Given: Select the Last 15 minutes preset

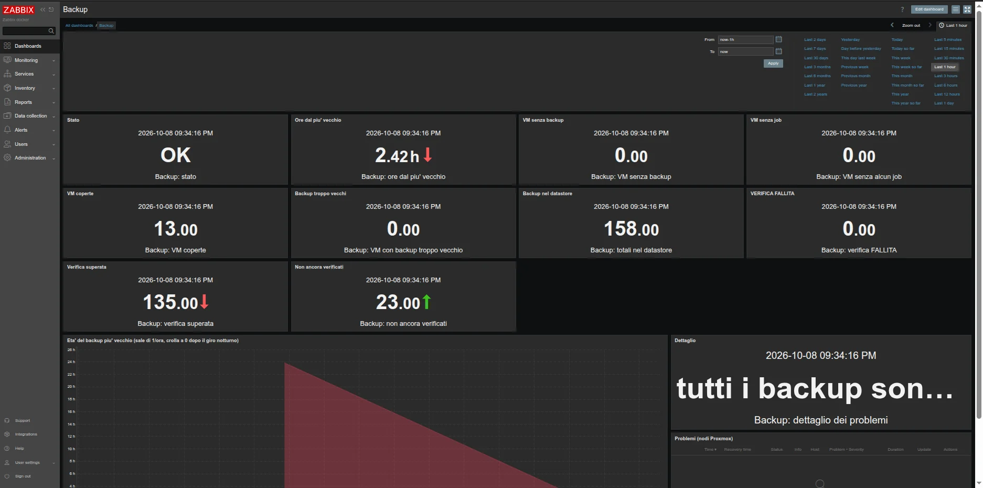Looking at the screenshot, I should [949, 49].
